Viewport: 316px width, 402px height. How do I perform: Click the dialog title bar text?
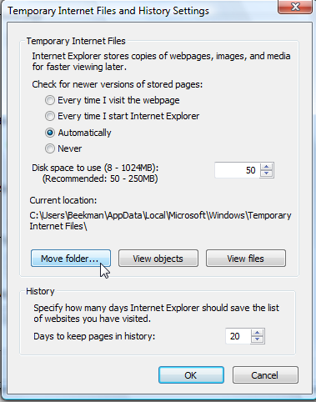(x=108, y=11)
